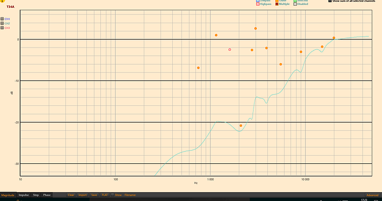The width and height of the screenshot is (382, 201).
Task: Select the EQ point at 20 kHz on the 0 dB line
Action: tap(334, 38)
